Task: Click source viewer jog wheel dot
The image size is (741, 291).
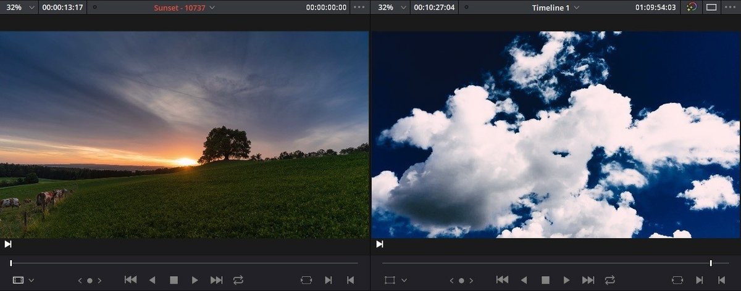Action: tap(90, 280)
